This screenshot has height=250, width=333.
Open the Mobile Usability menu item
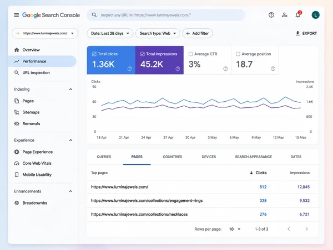click(37, 175)
